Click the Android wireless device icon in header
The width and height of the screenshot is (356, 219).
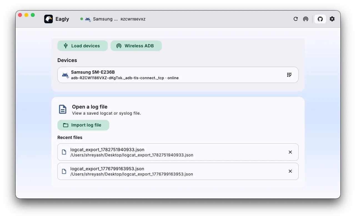coord(88,19)
